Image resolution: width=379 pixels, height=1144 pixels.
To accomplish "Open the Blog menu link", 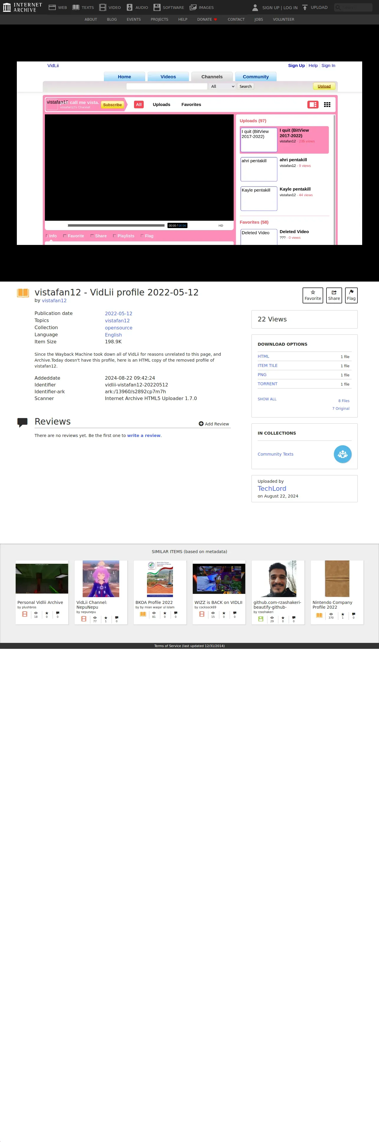I will 112,19.
